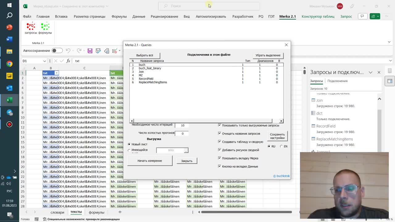
Task: Click the Необходимое число итераций input field
Action: (182, 125)
